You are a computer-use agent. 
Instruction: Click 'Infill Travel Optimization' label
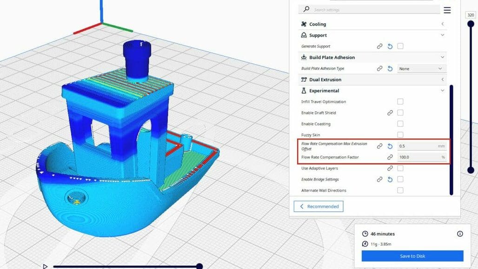(x=324, y=101)
